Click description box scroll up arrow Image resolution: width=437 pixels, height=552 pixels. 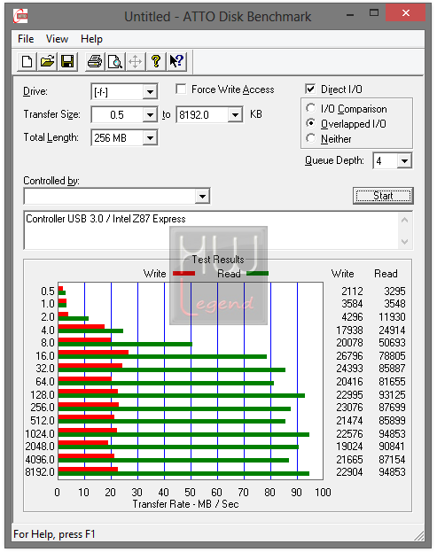[404, 221]
